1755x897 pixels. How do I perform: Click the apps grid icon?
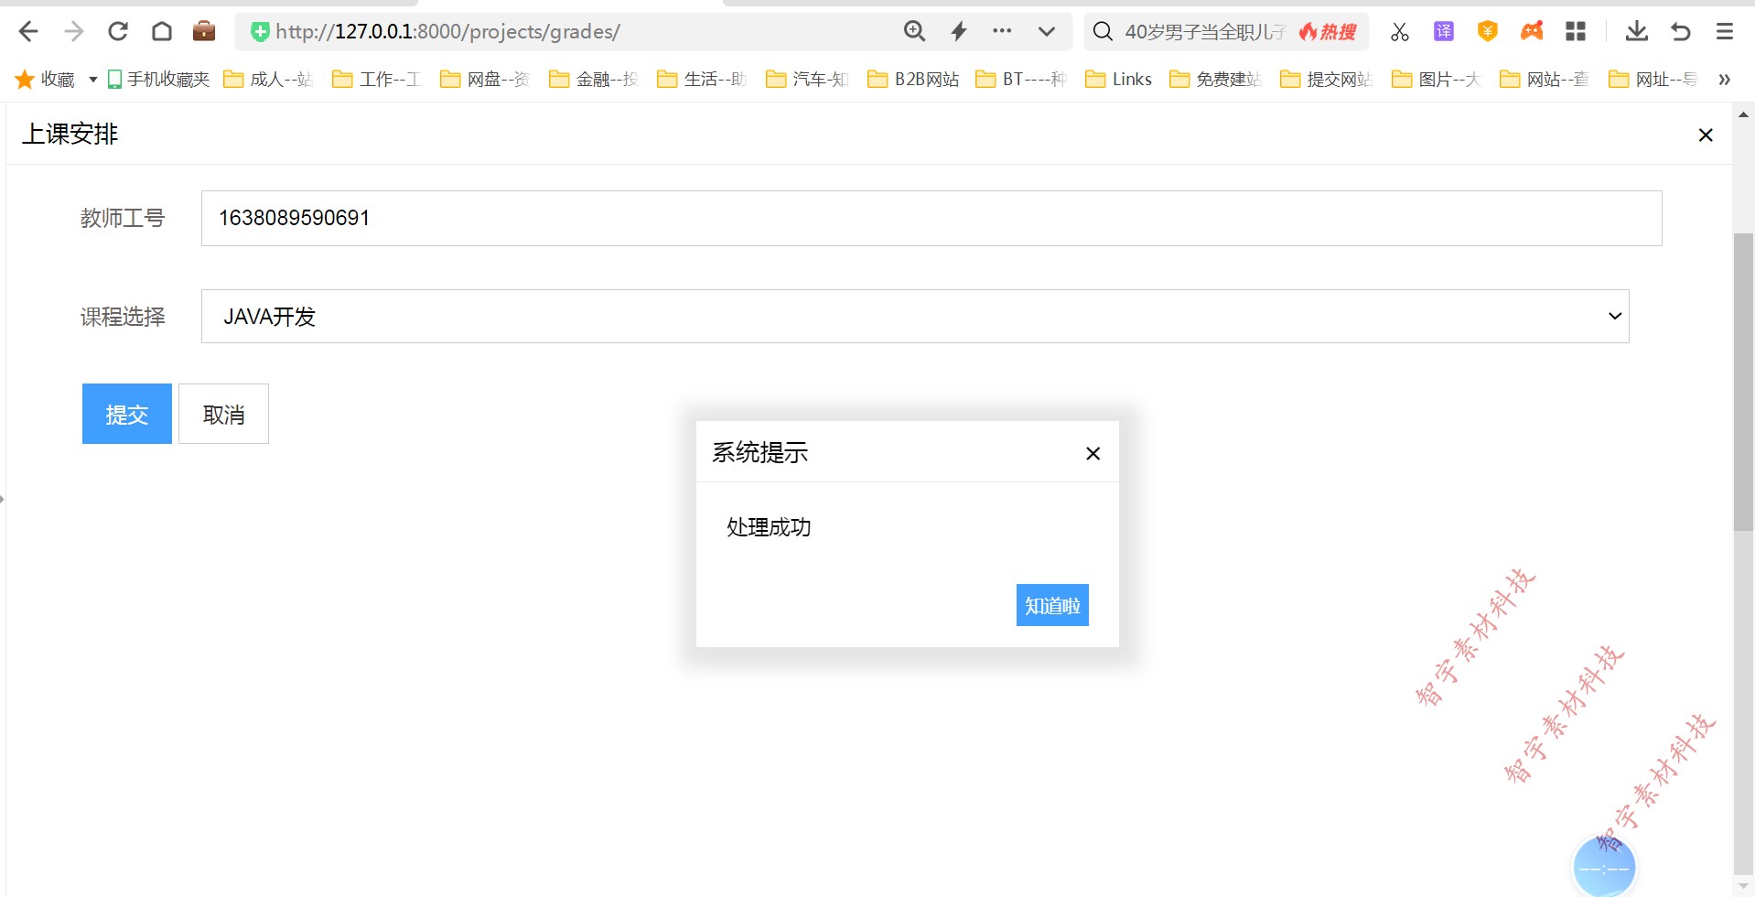[x=1576, y=30]
